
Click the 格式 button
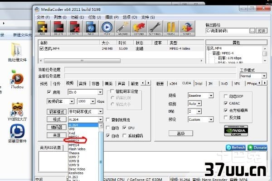click(57, 119)
